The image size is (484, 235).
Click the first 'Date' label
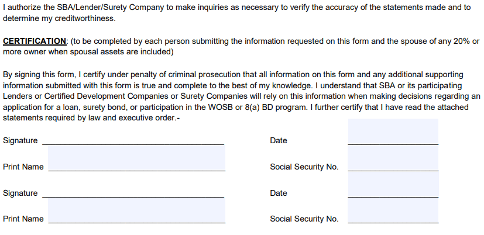[x=279, y=141]
